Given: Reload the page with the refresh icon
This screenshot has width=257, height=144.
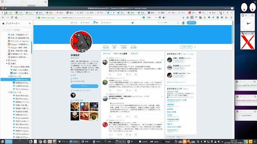Looking at the screenshot, I should click(x=12, y=18).
